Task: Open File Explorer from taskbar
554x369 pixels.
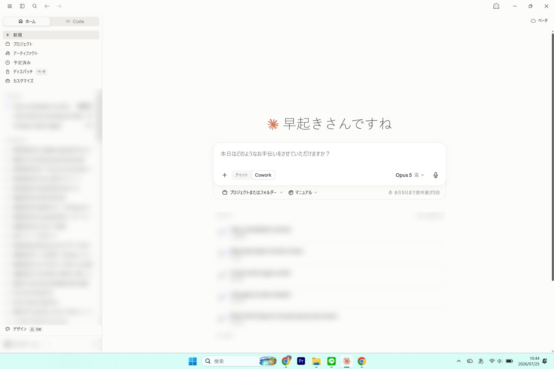Action: click(316, 361)
